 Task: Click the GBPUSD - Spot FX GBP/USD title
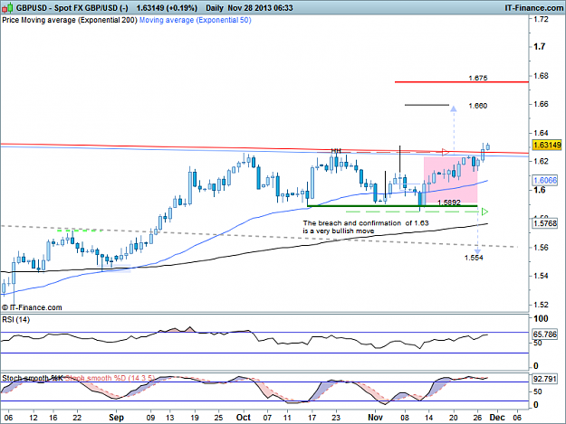pyautogui.click(x=72, y=8)
